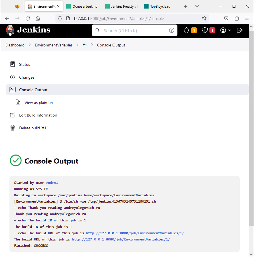The height and width of the screenshot is (257, 254).
Task: Open a new browser tab
Action: (x=186, y=6)
